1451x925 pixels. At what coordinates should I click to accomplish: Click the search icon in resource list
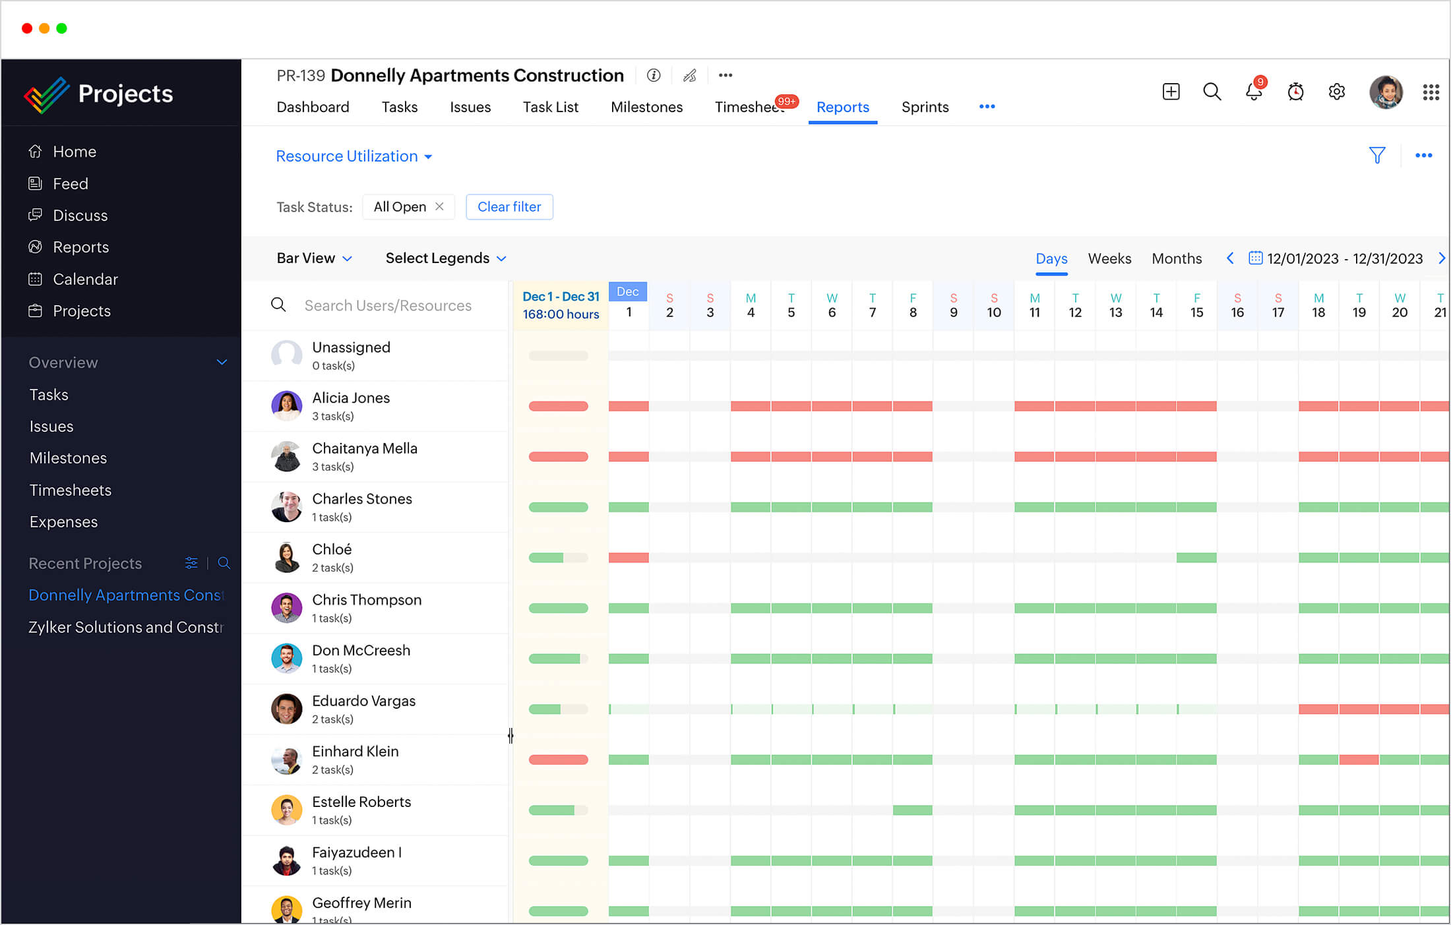click(277, 305)
